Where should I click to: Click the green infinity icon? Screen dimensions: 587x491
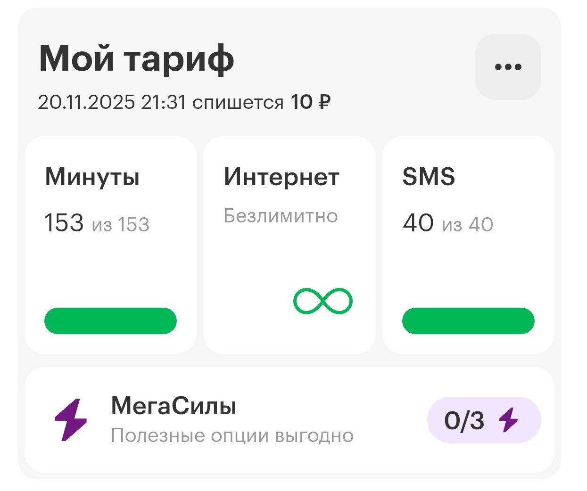(x=323, y=301)
